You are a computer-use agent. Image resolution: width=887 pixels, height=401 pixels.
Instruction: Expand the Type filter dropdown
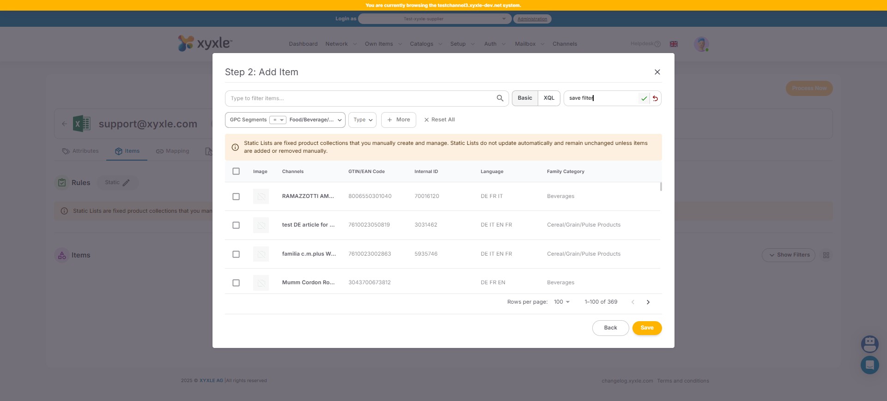pos(363,120)
